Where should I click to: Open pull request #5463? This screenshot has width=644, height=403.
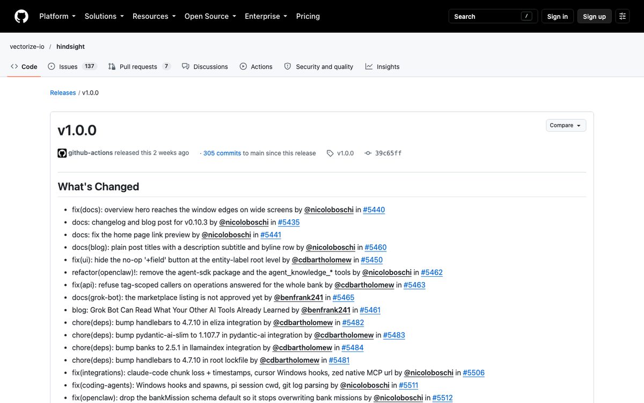tap(414, 285)
